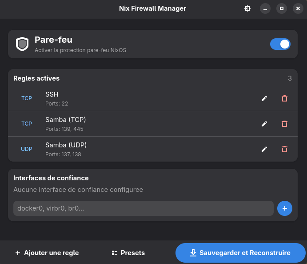Edit the Samba (UDP) rule
The image size is (307, 264).
264,149
